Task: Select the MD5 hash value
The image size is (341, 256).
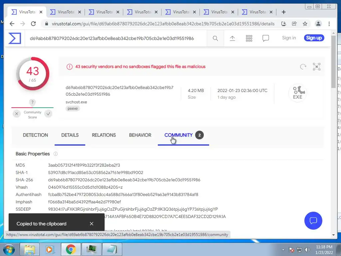Action: (84, 165)
